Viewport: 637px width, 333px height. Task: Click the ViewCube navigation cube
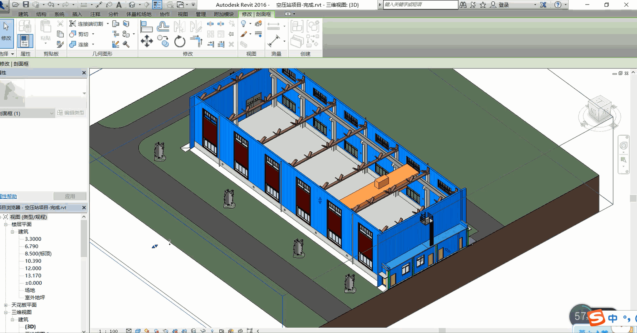coord(599,109)
